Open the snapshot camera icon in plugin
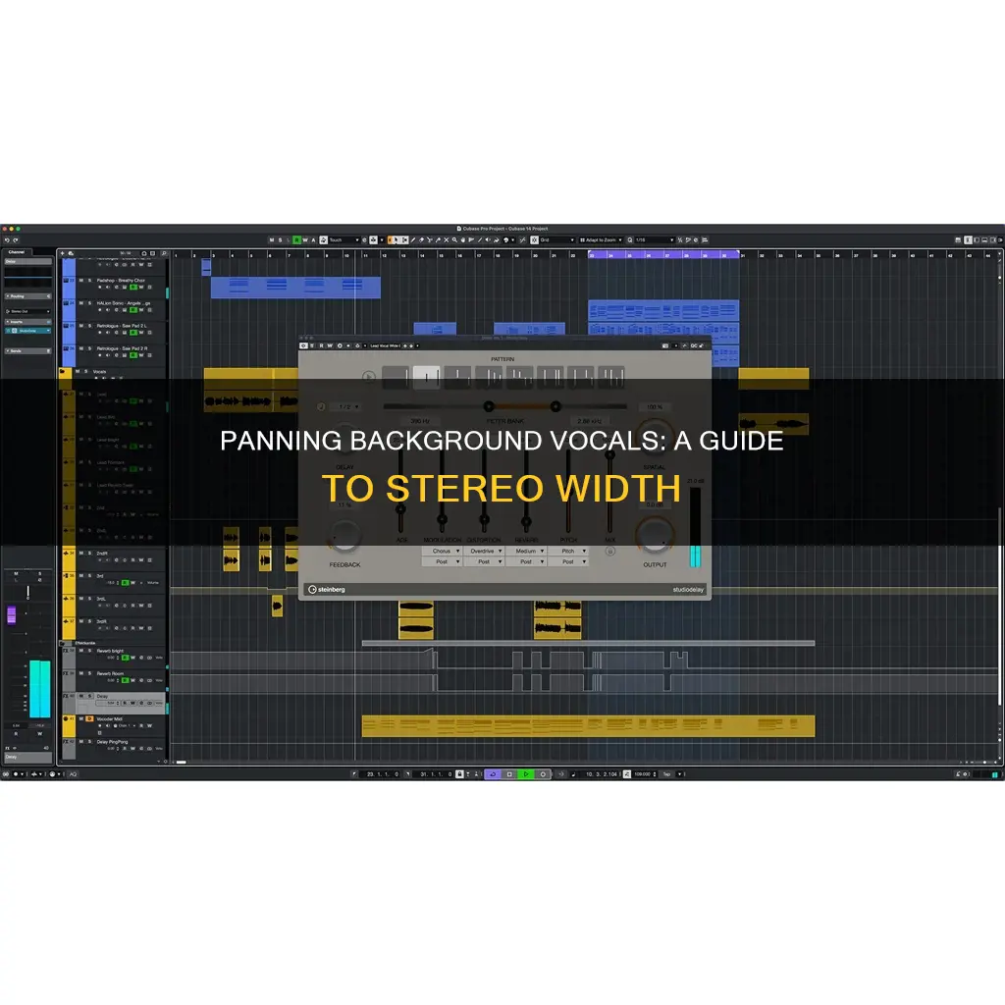The width and height of the screenshot is (1005, 1005). [x=664, y=345]
